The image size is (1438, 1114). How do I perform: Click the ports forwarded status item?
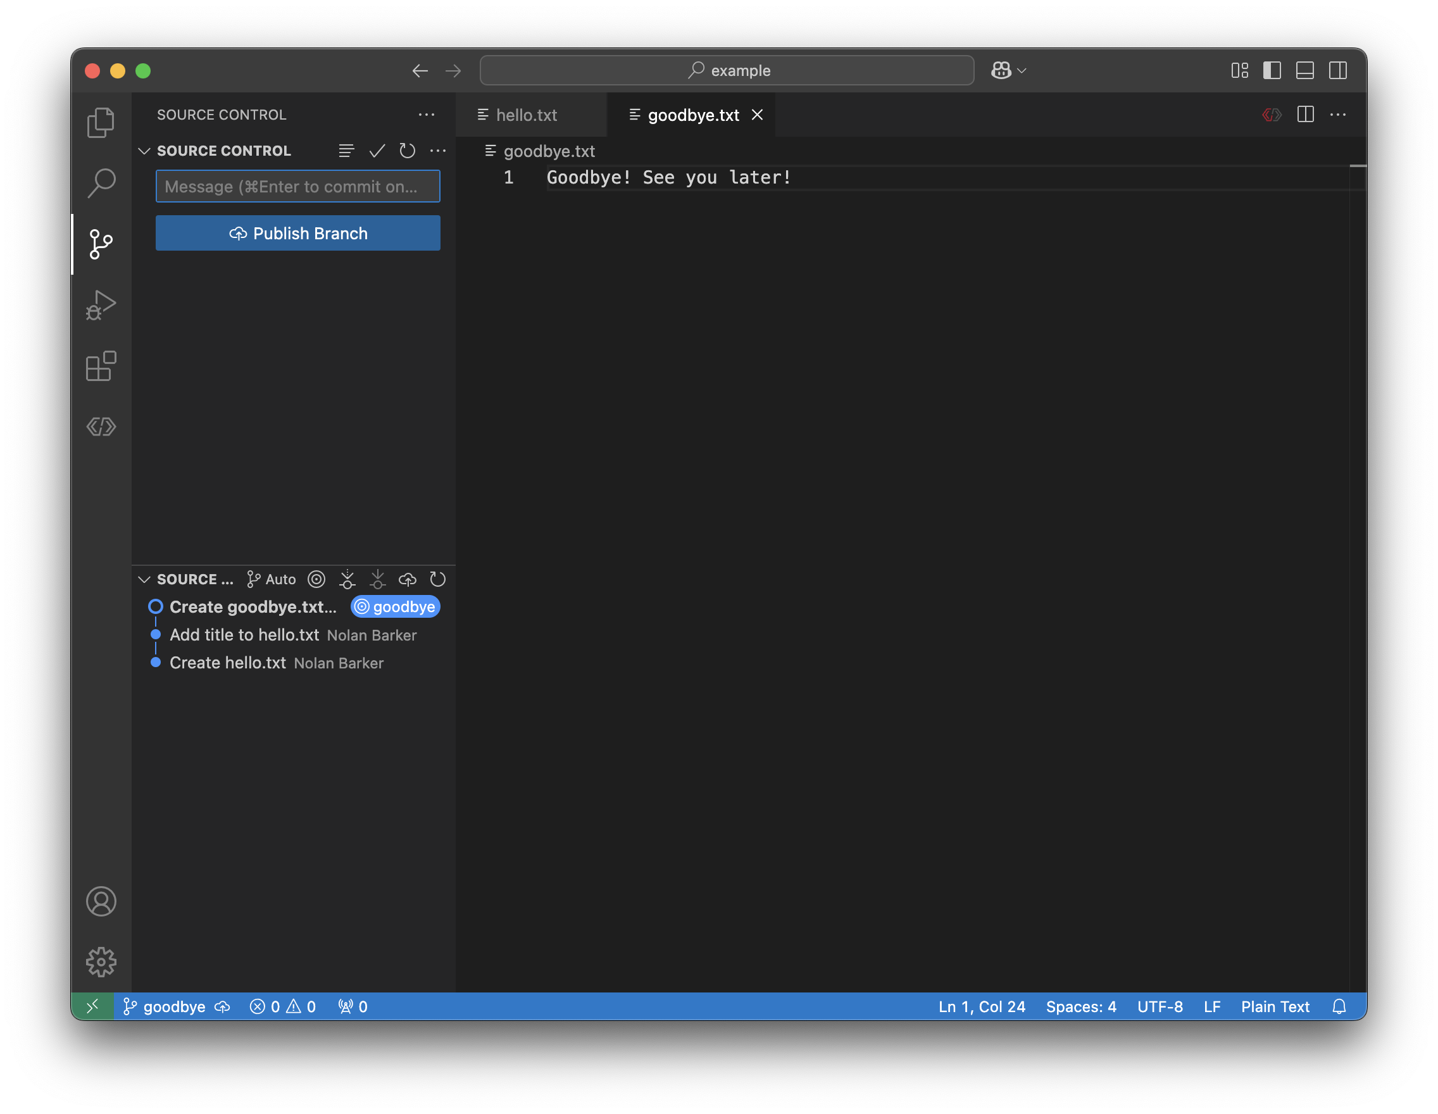point(353,1006)
